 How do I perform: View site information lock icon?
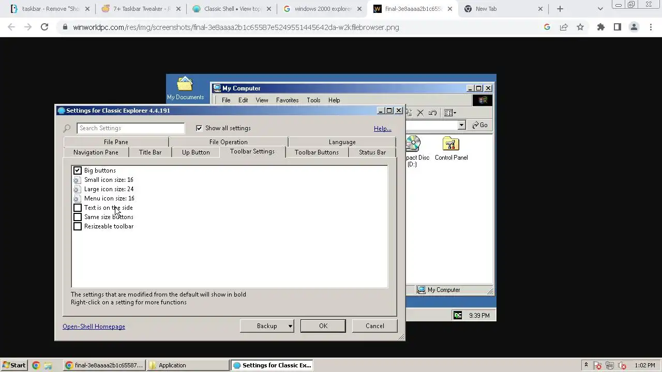pyautogui.click(x=65, y=27)
